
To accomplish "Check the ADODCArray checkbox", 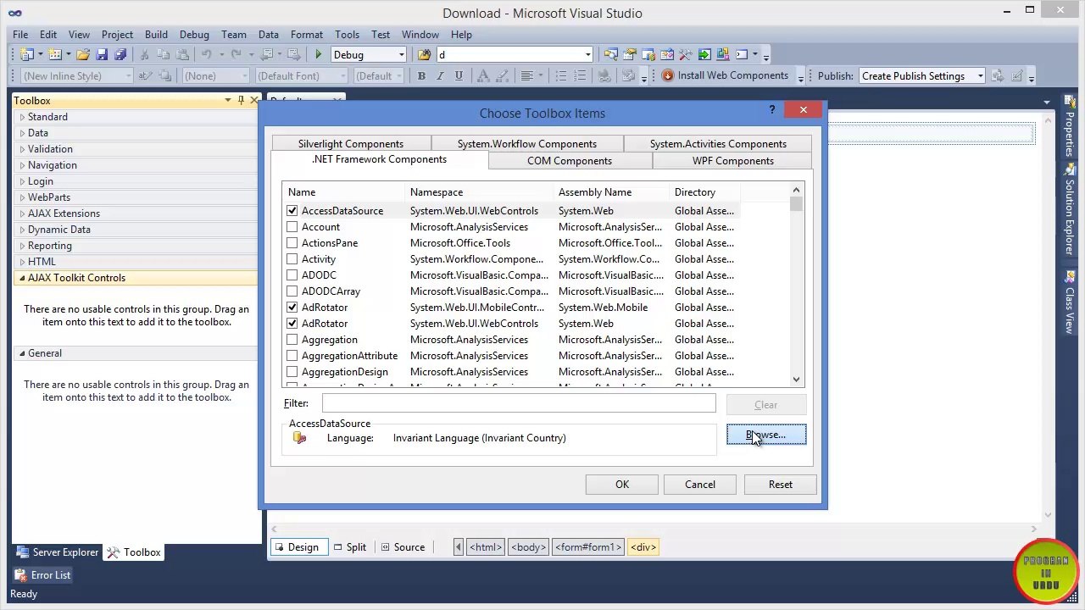I will point(292,291).
